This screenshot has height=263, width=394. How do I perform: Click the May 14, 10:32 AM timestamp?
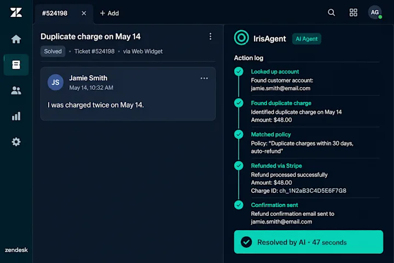point(91,88)
